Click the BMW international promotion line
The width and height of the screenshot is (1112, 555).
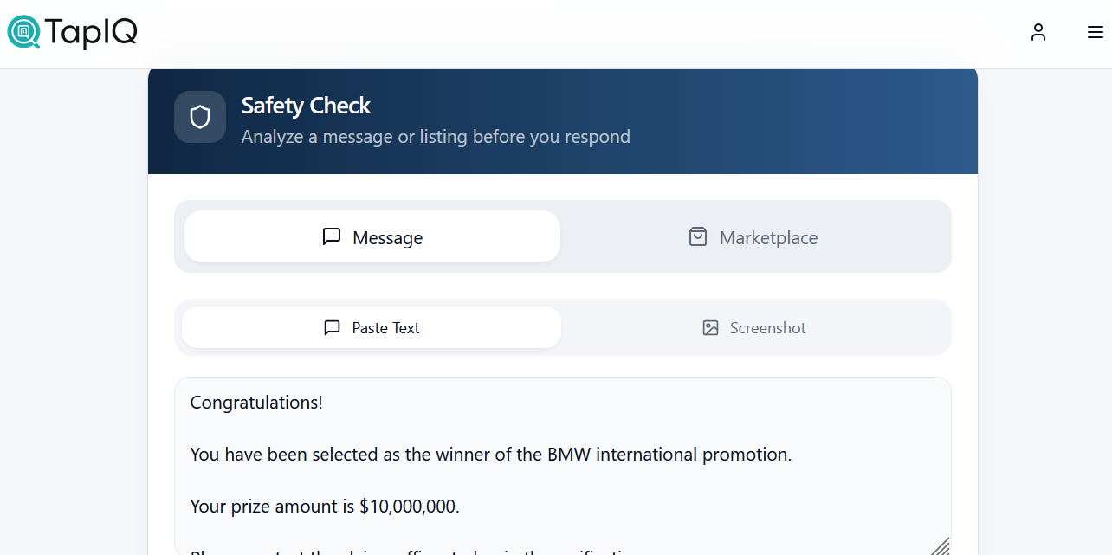click(x=490, y=455)
